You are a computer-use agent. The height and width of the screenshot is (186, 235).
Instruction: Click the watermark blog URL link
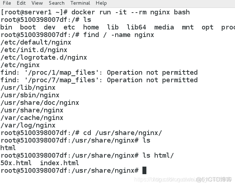183,180
